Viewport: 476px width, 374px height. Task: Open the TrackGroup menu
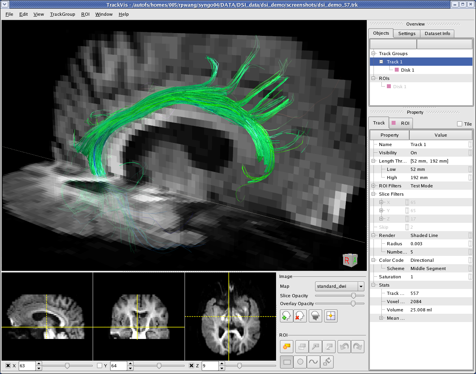62,14
